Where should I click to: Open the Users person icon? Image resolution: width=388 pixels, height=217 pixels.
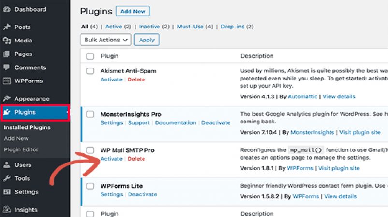point(7,165)
